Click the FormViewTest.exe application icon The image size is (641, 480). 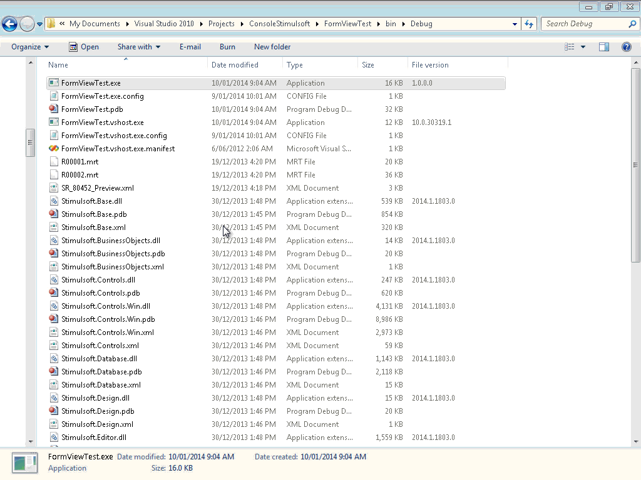54,83
